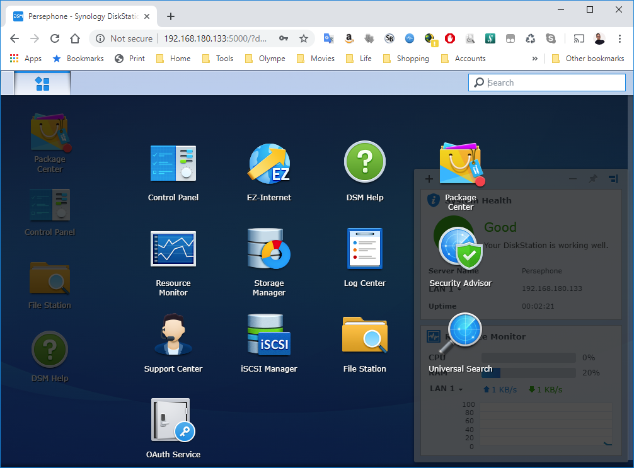Viewport: 634px width, 468px height.
Task: Open the Apps bookmark shortcut
Action: click(x=25, y=59)
